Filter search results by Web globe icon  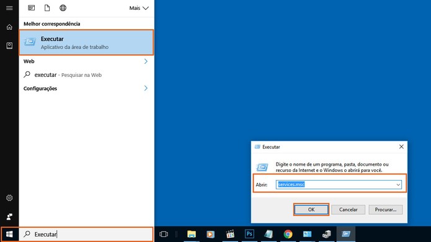pos(63,8)
